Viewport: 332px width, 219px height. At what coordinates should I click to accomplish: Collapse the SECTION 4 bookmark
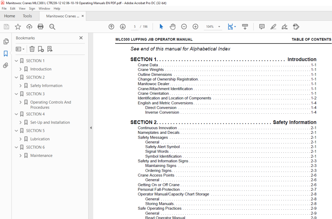(16, 114)
